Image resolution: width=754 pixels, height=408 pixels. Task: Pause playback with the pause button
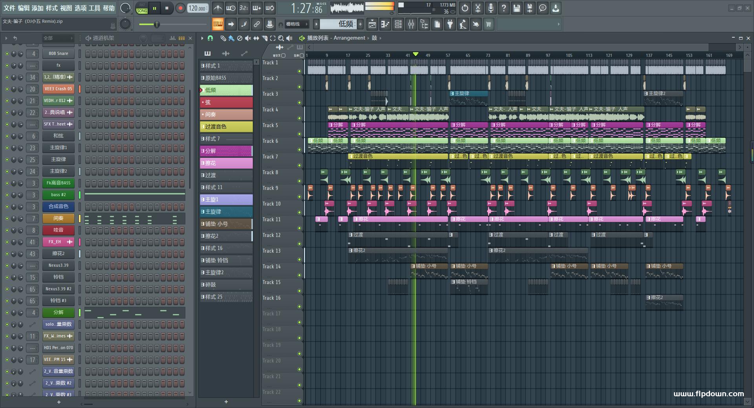point(155,8)
